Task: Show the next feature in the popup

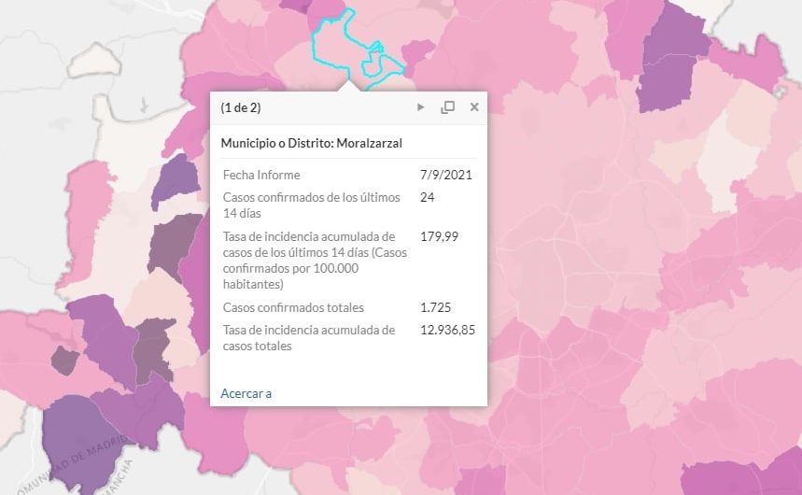Action: coord(420,107)
